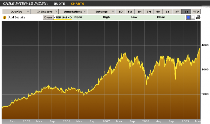The image size is (210, 124).
Task: Click the printer icon
Action: point(198,17)
